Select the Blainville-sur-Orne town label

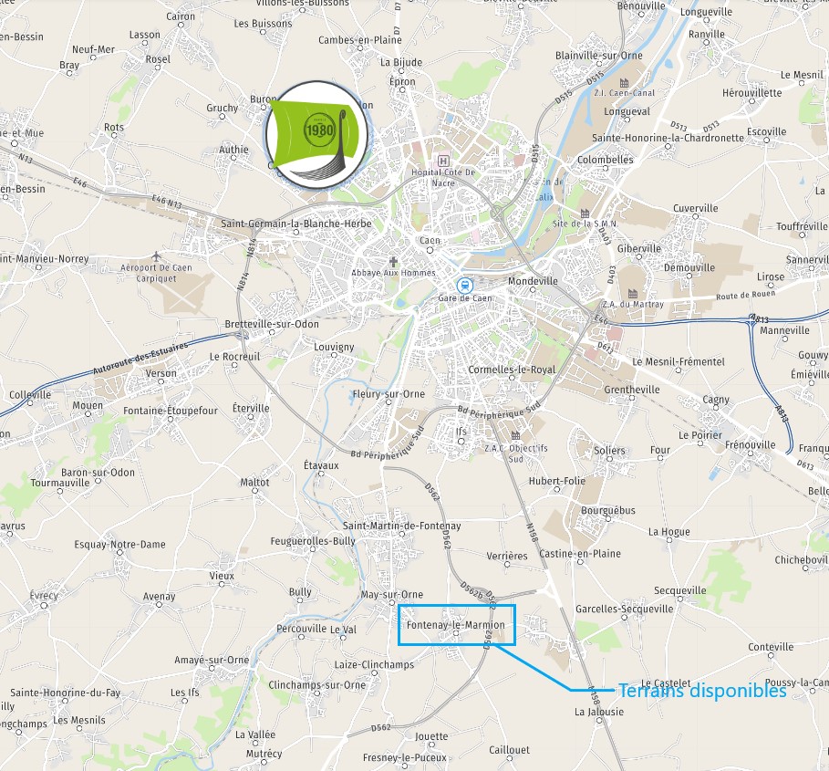[599, 55]
